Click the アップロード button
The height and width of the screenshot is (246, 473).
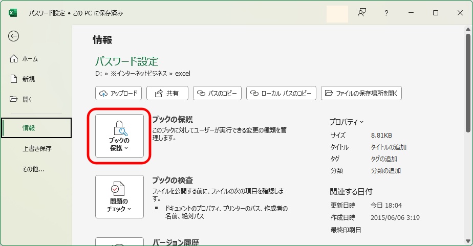[118, 93]
